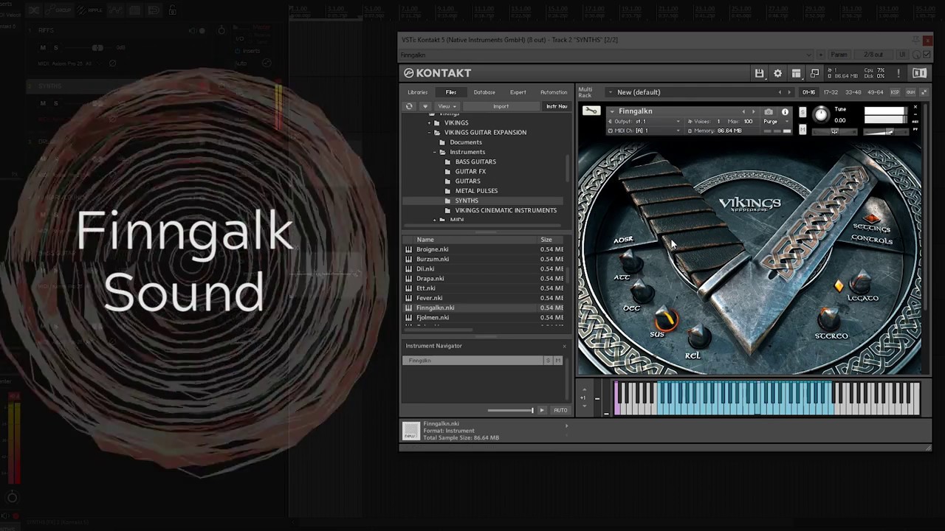The width and height of the screenshot is (945, 531).
Task: Click the Controls label on Vikings panel
Action: pos(872,240)
